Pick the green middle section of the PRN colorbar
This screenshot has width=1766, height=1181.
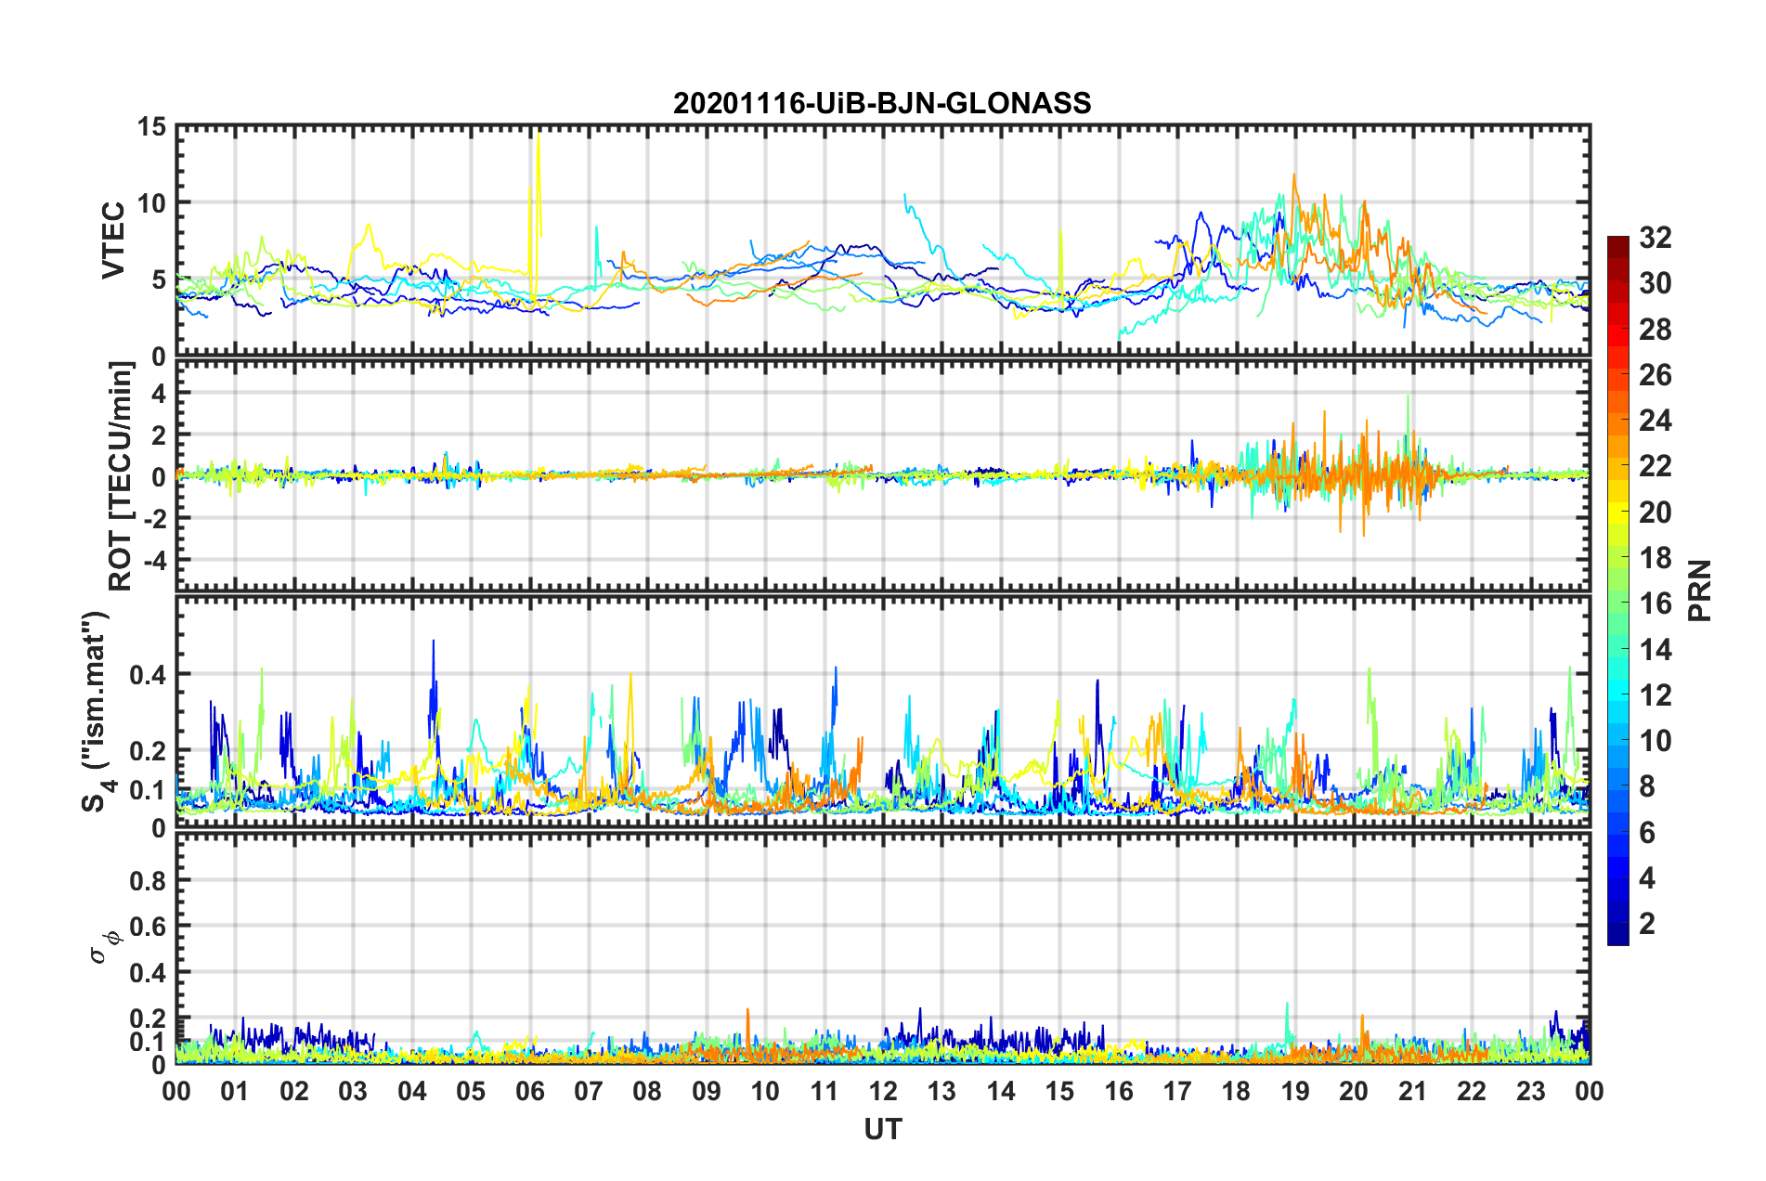click(x=1617, y=591)
